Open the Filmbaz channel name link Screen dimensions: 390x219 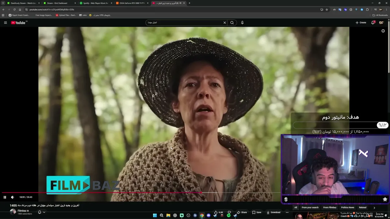click(x=22, y=211)
